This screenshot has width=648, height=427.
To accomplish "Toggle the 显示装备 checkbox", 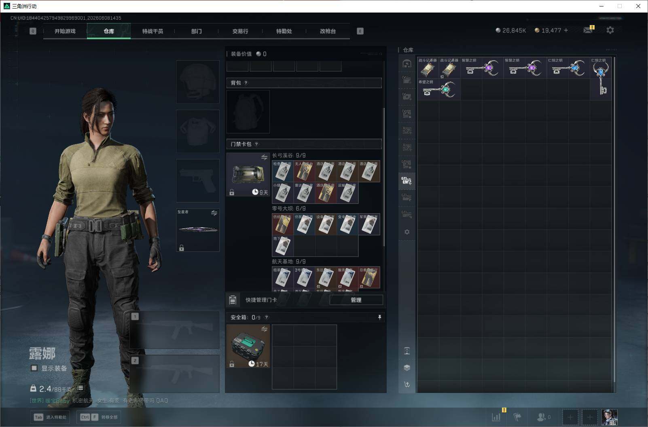I will click(34, 368).
